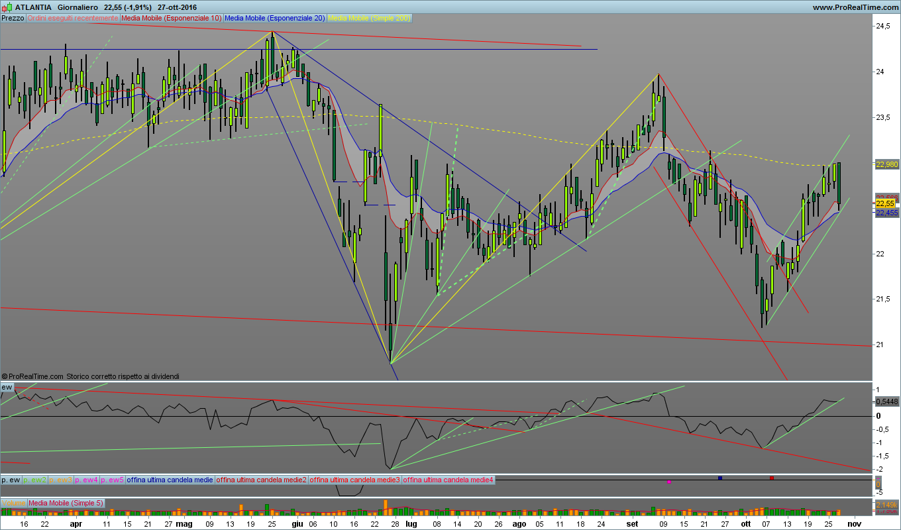Click the 22,455 blue price tag
This screenshot has height=530, width=901.
point(886,213)
